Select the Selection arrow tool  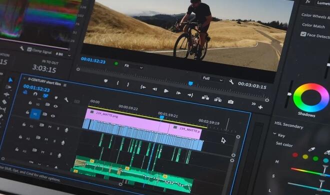point(10,80)
